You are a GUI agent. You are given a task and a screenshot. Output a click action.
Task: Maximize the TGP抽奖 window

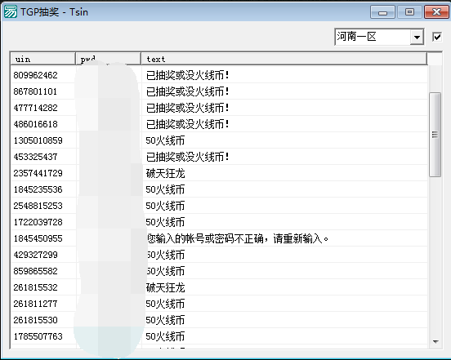click(409, 12)
